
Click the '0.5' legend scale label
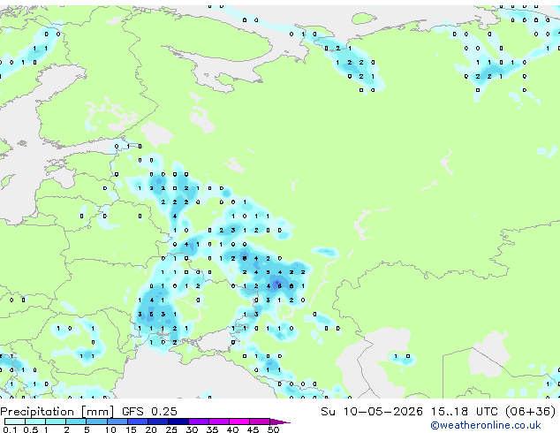(x=31, y=429)
